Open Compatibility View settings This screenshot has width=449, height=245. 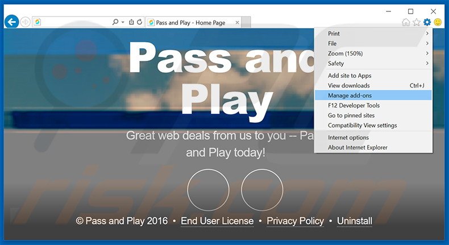373,126
